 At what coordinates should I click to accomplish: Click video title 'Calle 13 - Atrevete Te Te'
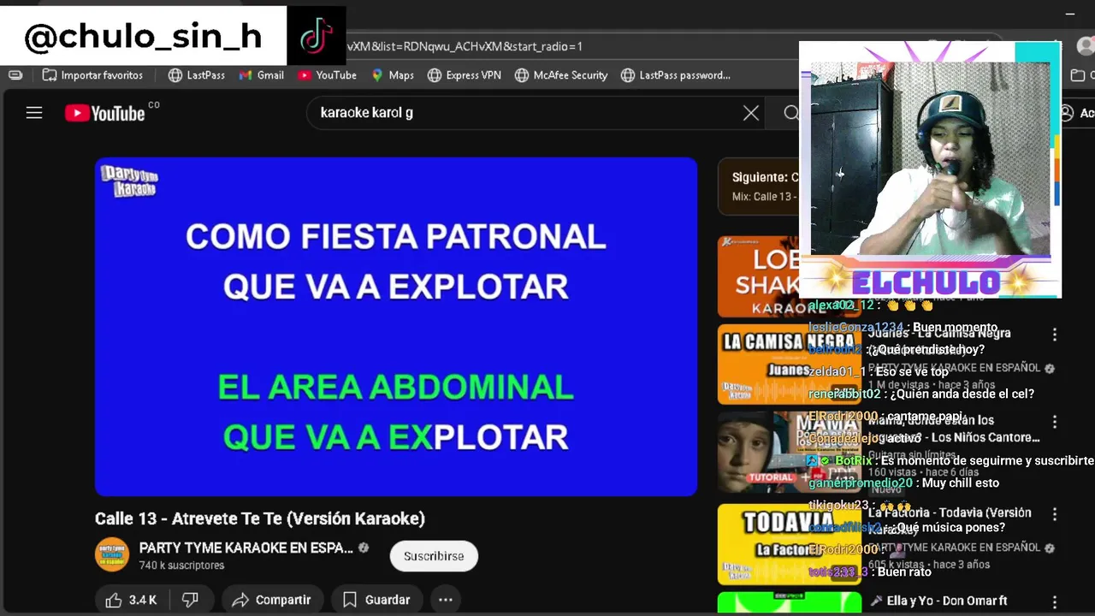(259, 518)
